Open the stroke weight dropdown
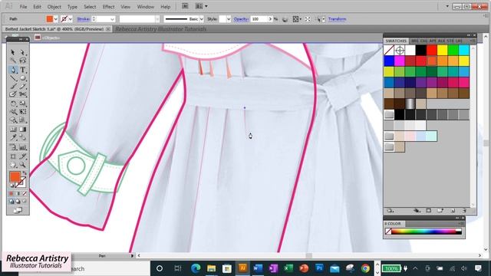Image resolution: width=491 pixels, height=276 pixels. pos(112,19)
